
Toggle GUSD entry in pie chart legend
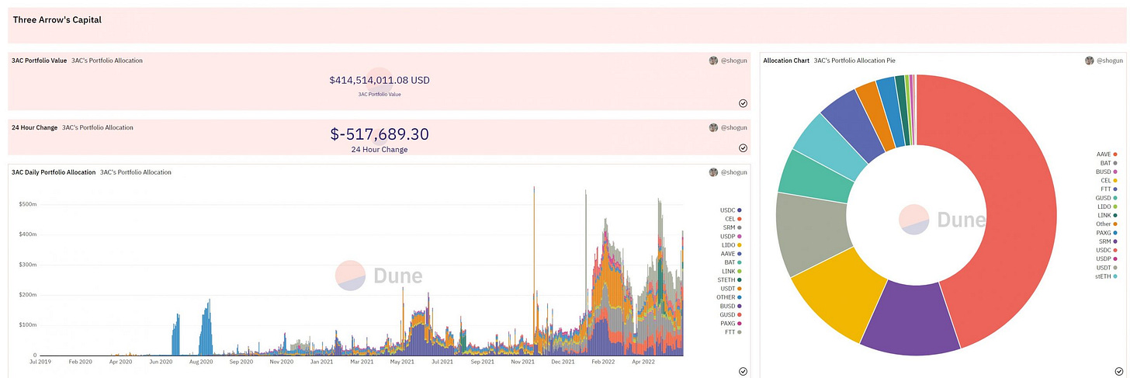coord(1107,198)
